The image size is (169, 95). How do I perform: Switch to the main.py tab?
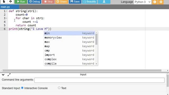10,7
